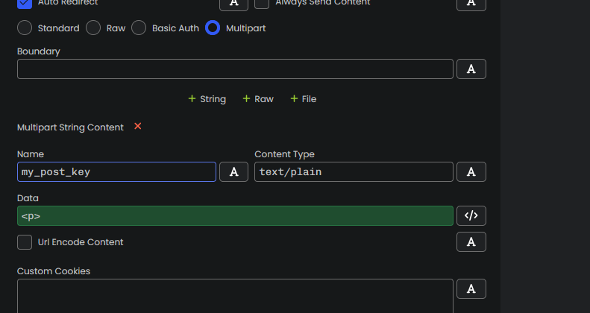Click the A button beside Url Encode Content
The height and width of the screenshot is (313, 590).
[471, 242]
